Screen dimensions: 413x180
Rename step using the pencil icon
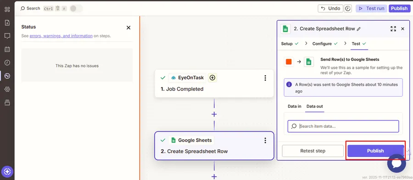click(358, 29)
